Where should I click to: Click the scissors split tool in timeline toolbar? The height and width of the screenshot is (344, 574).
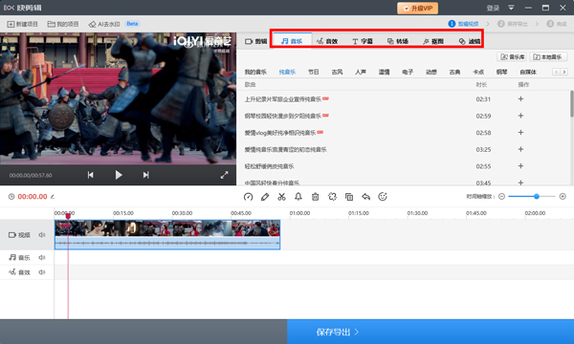pos(281,197)
